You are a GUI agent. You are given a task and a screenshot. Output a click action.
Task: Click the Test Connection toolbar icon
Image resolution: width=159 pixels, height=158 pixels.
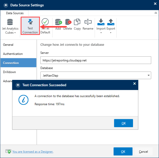click(x=30, y=22)
